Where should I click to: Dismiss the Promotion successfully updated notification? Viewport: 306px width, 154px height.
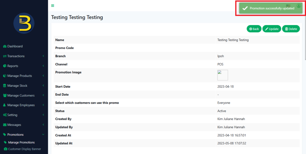(x=269, y=8)
